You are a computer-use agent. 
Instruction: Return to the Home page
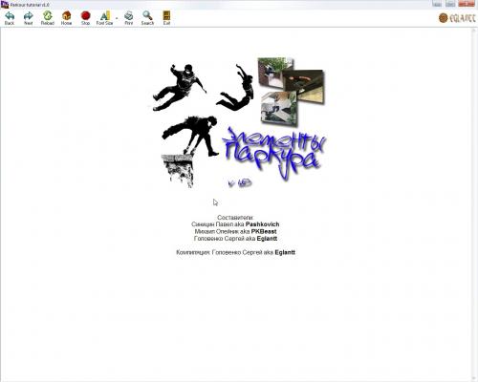click(x=66, y=18)
